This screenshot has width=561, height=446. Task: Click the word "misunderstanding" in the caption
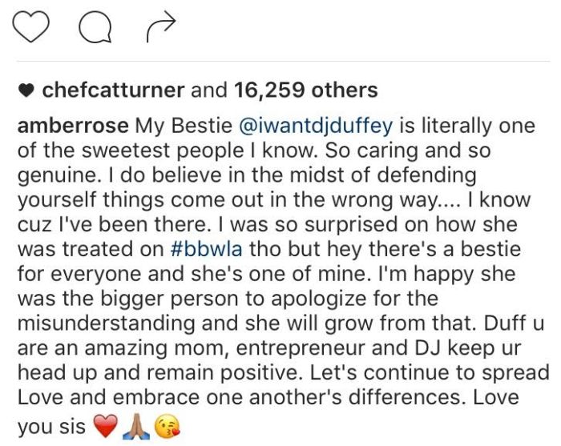(107, 323)
